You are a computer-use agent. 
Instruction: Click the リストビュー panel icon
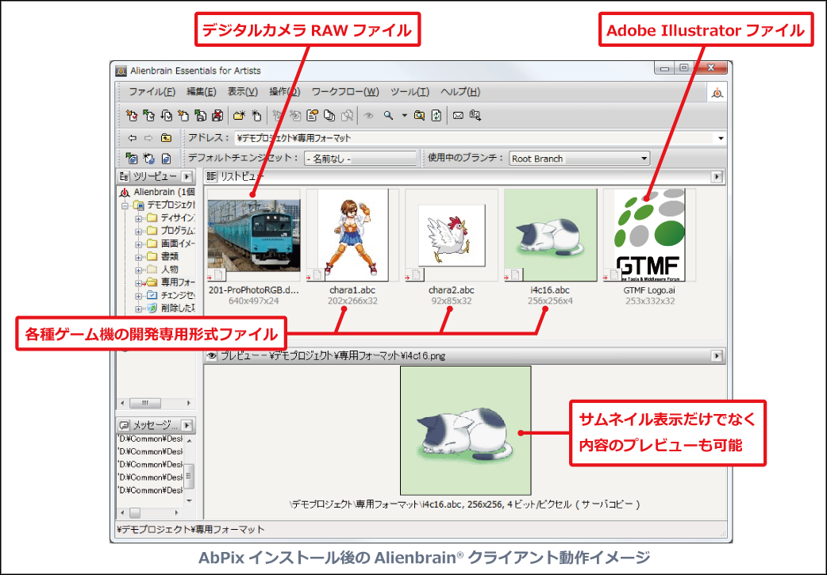[x=211, y=176]
